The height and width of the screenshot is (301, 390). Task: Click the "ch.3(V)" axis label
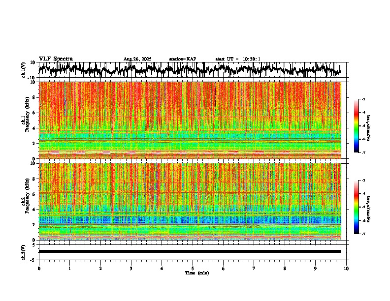point(24,252)
